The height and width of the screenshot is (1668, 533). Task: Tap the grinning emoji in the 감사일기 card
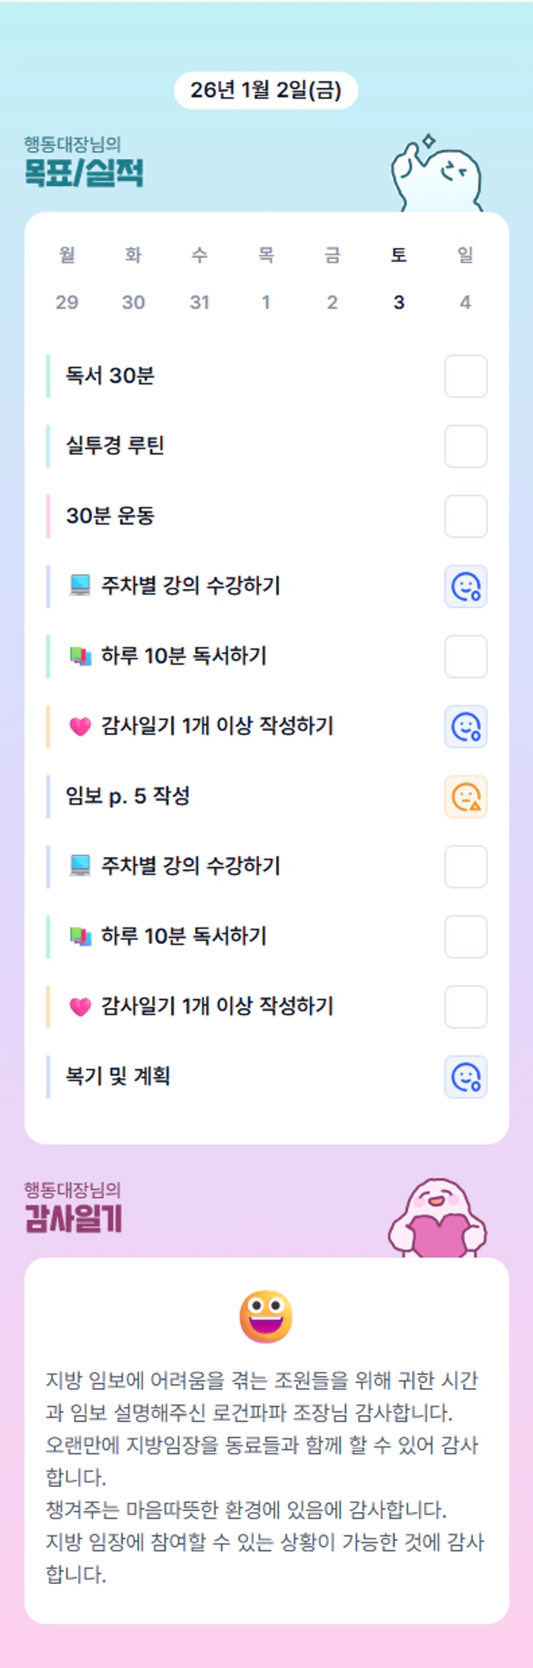[x=266, y=1316]
